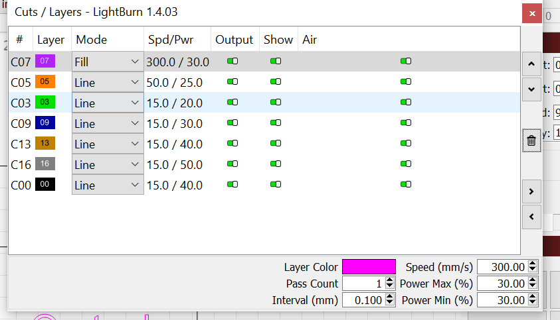The image size is (560, 320).
Task: Toggle Air assist for layer C03
Action: 406,102
